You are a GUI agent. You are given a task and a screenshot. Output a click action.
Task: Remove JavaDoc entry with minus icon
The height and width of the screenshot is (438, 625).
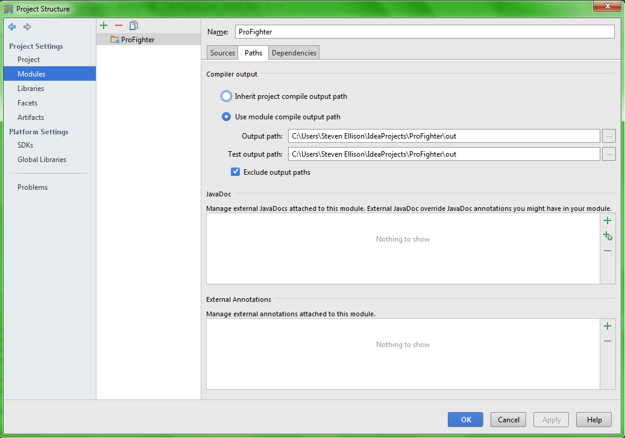pyautogui.click(x=608, y=251)
